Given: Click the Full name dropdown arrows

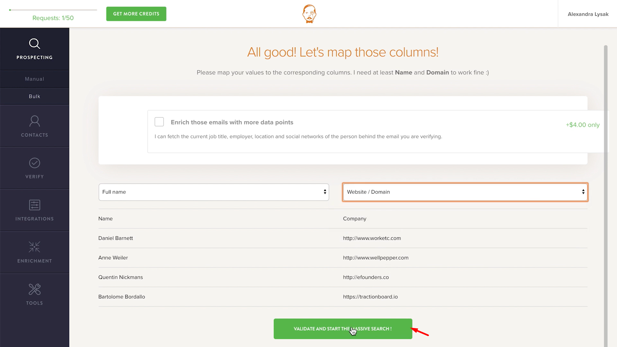Looking at the screenshot, I should (325, 192).
